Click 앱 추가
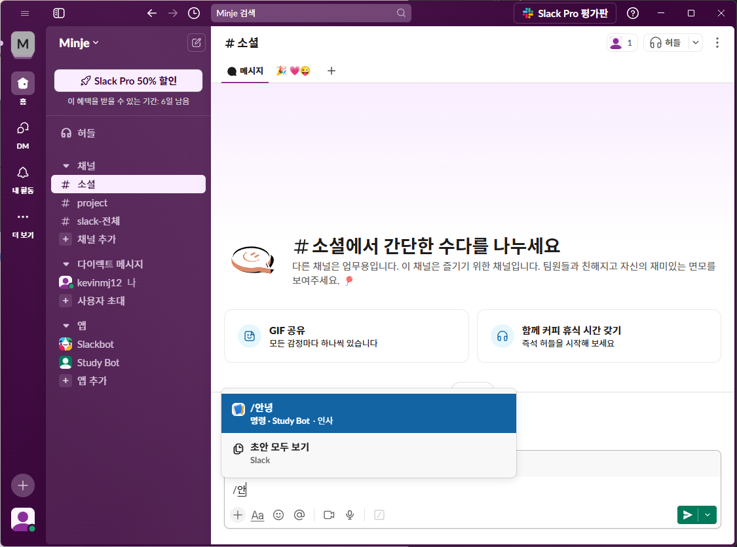The image size is (737, 547). [x=128, y=381]
